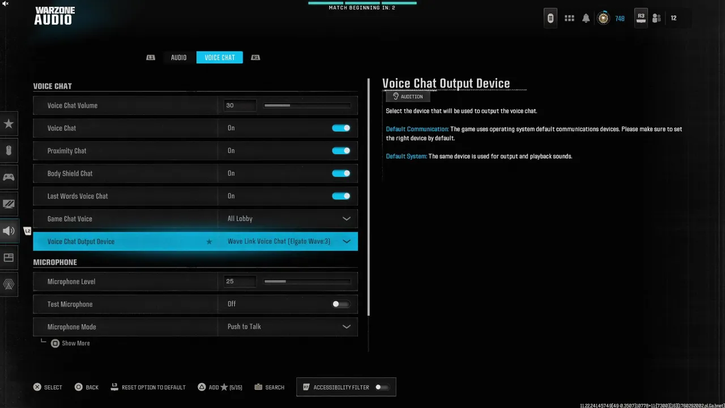This screenshot has height=408, width=725.
Task: Click the Select cross button icon
Action: pyautogui.click(x=37, y=387)
